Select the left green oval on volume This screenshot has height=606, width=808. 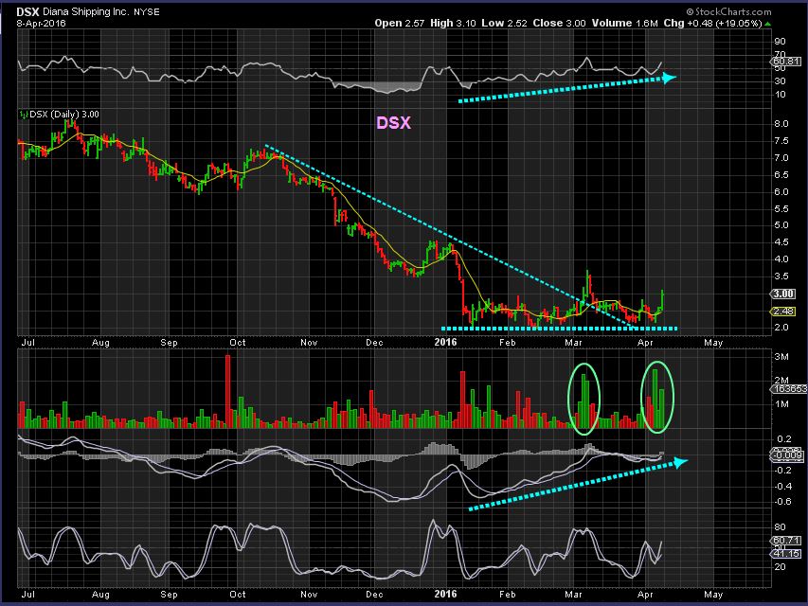585,400
